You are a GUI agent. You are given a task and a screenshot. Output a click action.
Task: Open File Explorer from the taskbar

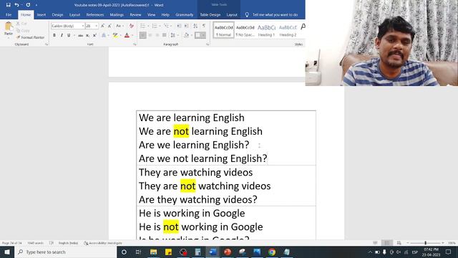pyautogui.click(x=153, y=252)
